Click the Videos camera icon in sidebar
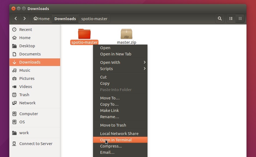 (x=14, y=87)
